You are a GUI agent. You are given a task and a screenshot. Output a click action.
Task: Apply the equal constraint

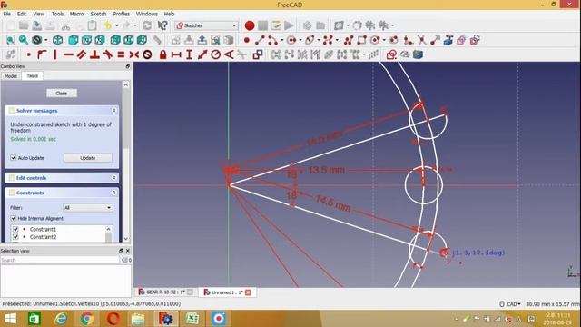click(x=121, y=54)
